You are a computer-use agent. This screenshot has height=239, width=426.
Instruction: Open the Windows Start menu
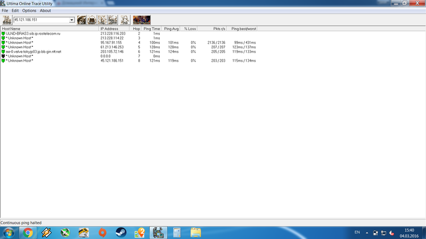tap(9, 233)
